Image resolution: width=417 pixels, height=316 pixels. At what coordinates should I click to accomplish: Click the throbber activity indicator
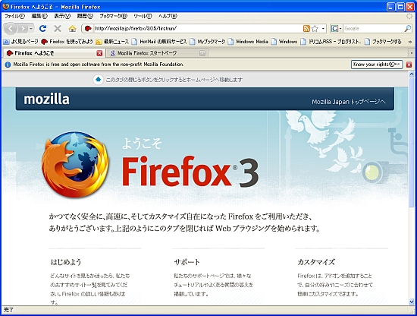coord(409,16)
